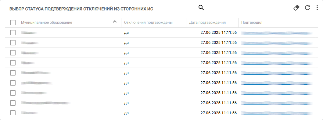Open the Подтвердил link in the first row
The height and width of the screenshot is (120, 323).
click(277, 33)
